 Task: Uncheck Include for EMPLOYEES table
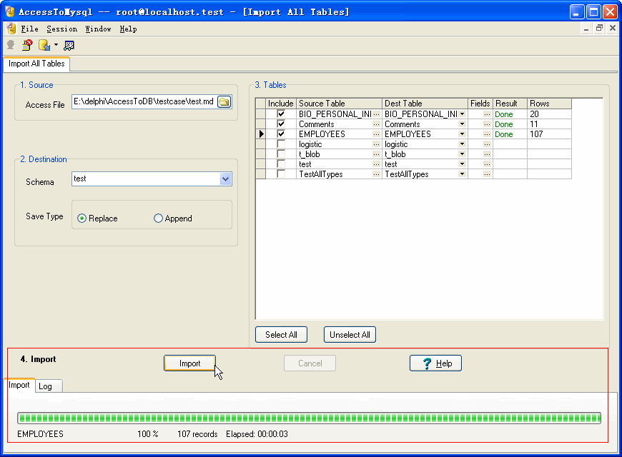(281, 134)
